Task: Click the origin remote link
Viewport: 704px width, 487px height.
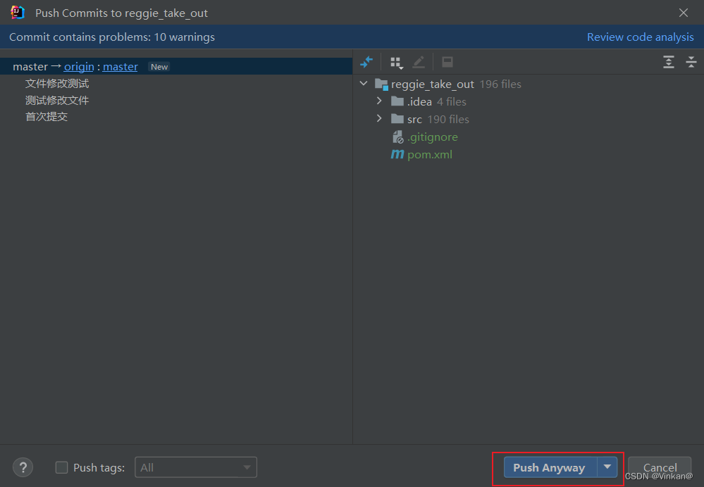Action: pos(78,66)
